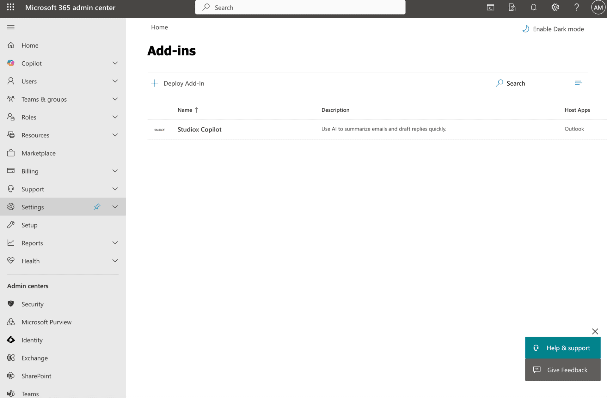Click the notifications bell icon
This screenshot has height=398, width=607.
[x=533, y=7]
